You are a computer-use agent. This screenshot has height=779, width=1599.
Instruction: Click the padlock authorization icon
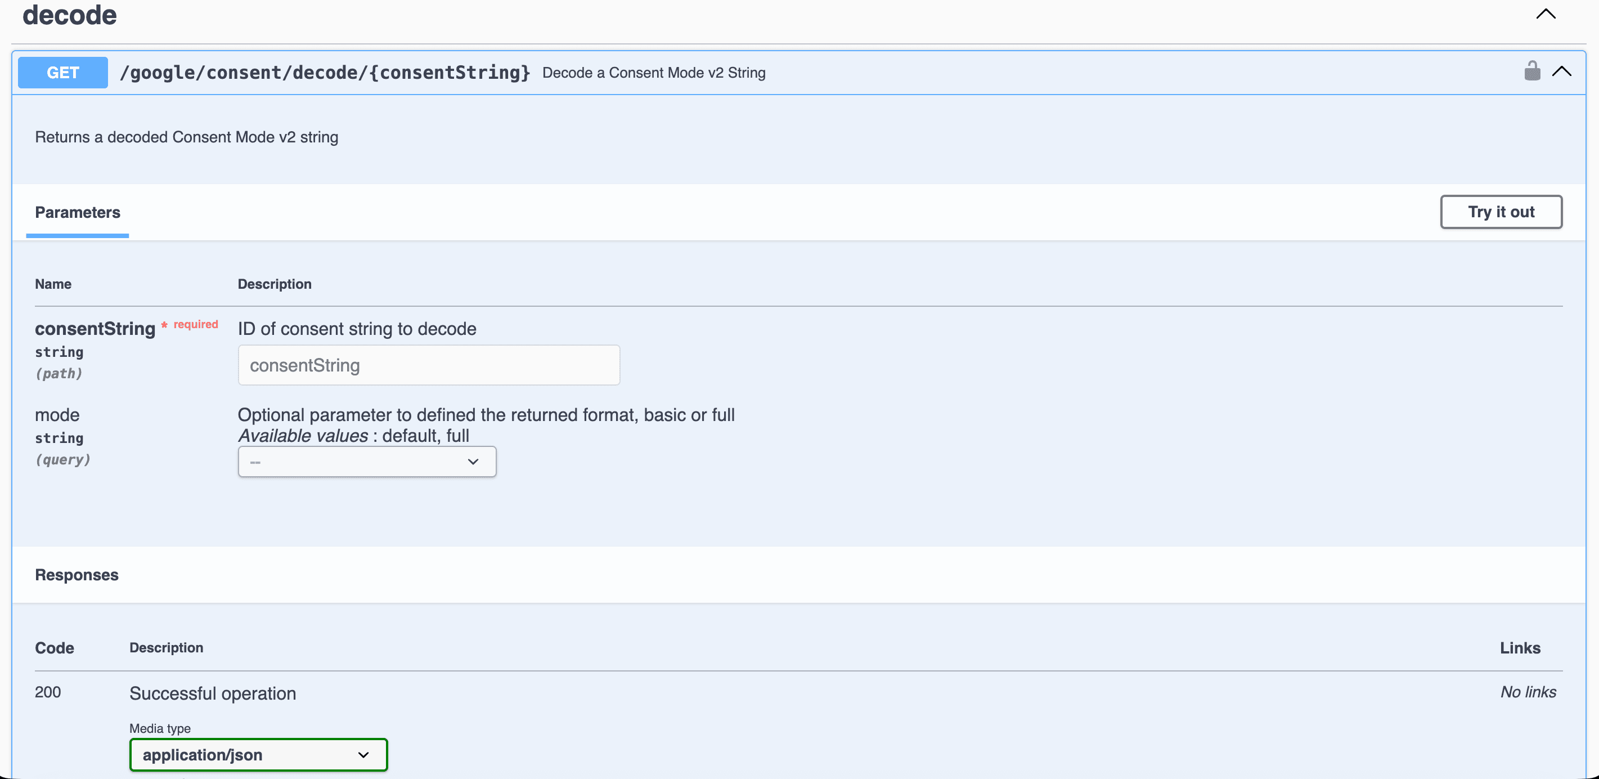pyautogui.click(x=1533, y=71)
